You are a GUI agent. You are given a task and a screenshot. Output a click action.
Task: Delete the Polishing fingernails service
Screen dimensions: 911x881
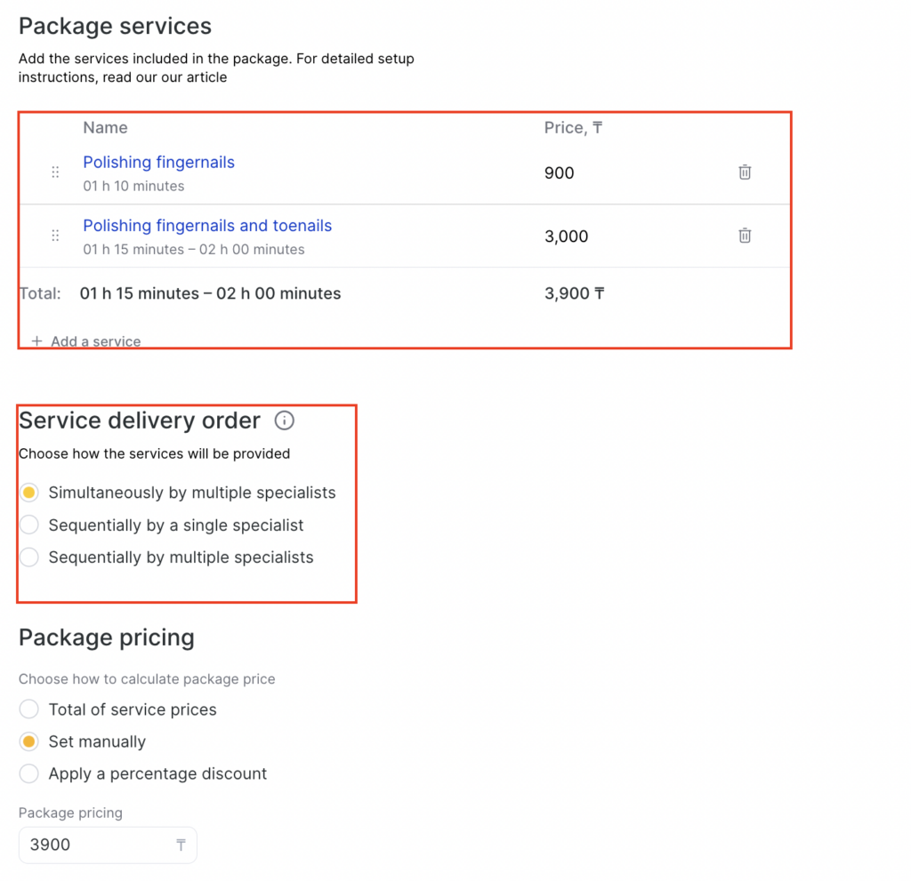coord(745,172)
